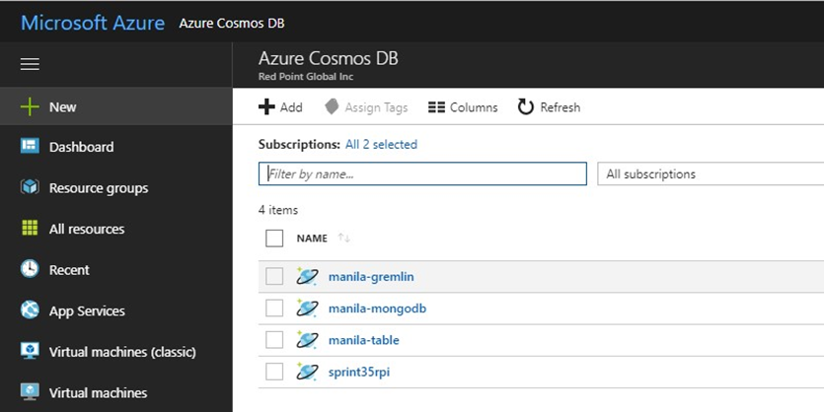Open the All subscriptions dropdown

pos(711,174)
